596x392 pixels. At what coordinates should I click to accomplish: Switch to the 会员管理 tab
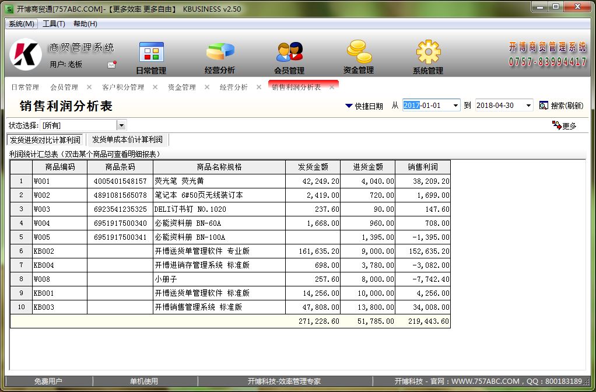click(64, 87)
